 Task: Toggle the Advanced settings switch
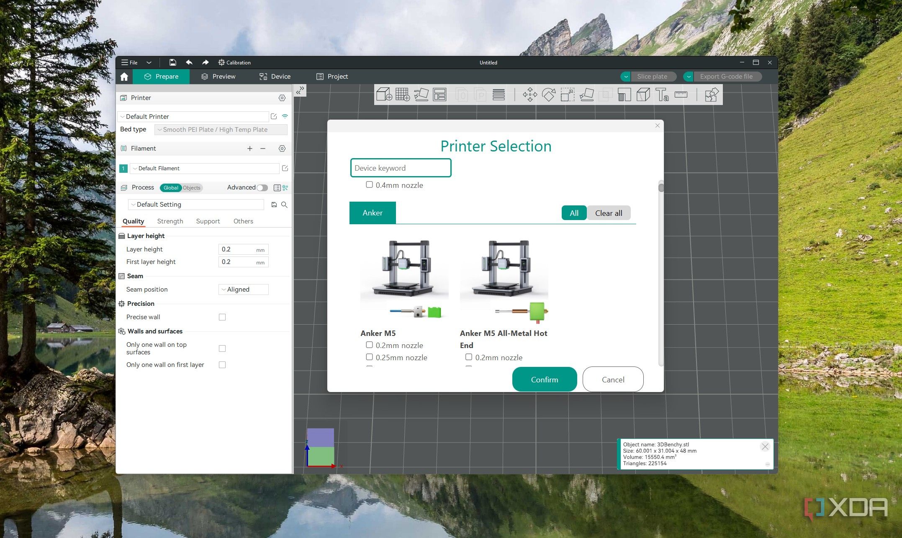point(262,188)
